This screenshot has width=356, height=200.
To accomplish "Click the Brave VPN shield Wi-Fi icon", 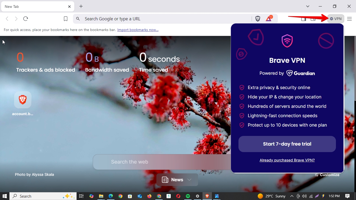I will click(287, 41).
